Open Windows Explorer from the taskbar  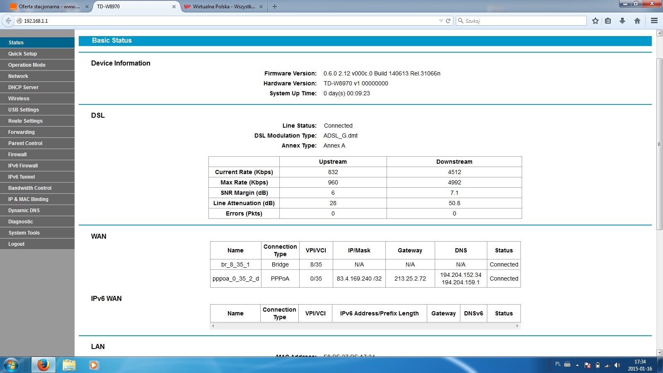[x=69, y=365]
